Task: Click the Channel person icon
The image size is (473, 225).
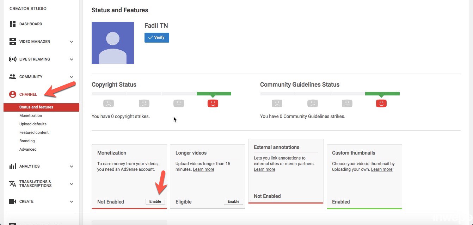Action: point(13,94)
